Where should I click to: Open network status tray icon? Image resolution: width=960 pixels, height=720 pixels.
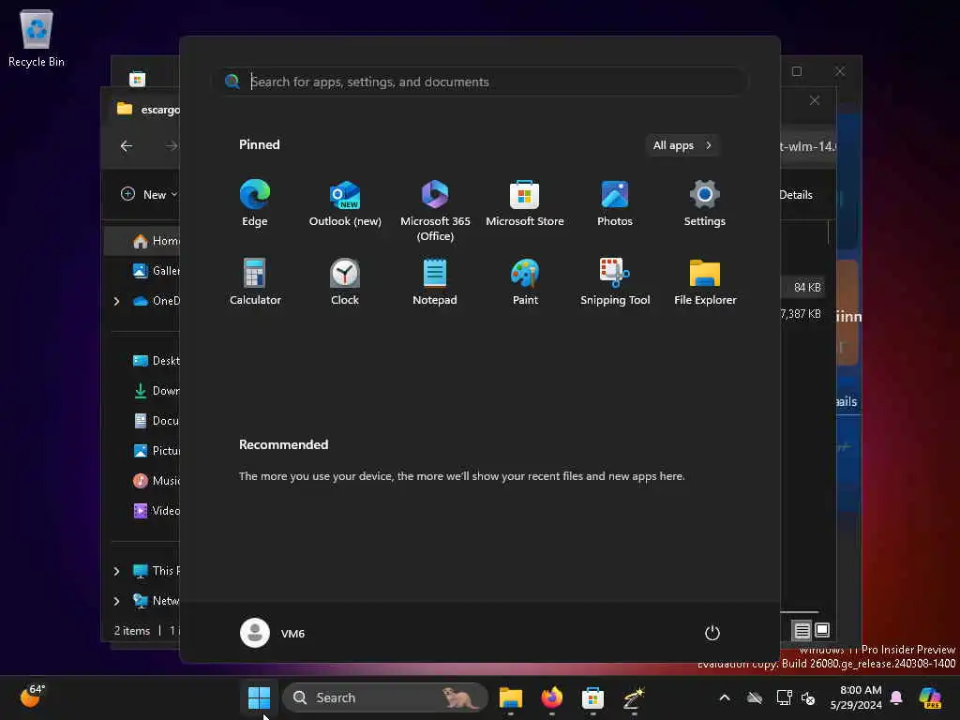click(785, 697)
